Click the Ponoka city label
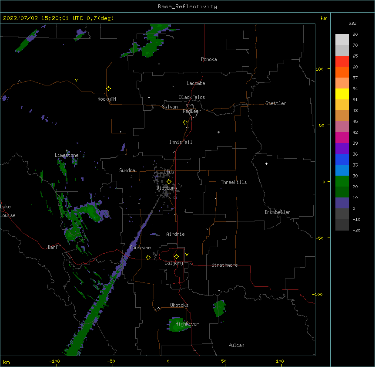Image resolution: width=375 pixels, height=367 pixels. (x=209, y=59)
